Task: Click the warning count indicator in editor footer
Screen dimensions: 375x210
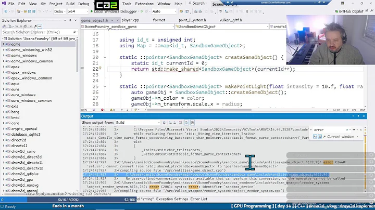Action: pyautogui.click(x=112, y=110)
